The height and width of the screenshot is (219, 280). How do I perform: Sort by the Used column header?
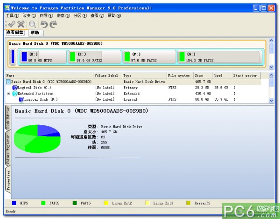click(x=222, y=75)
